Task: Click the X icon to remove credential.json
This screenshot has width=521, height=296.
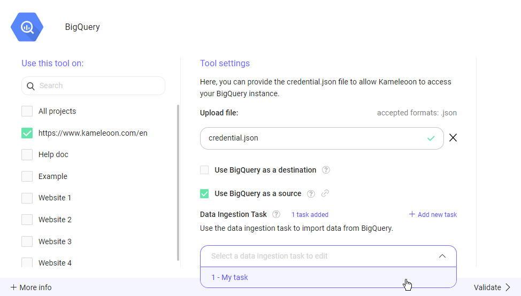Action: tap(453, 138)
